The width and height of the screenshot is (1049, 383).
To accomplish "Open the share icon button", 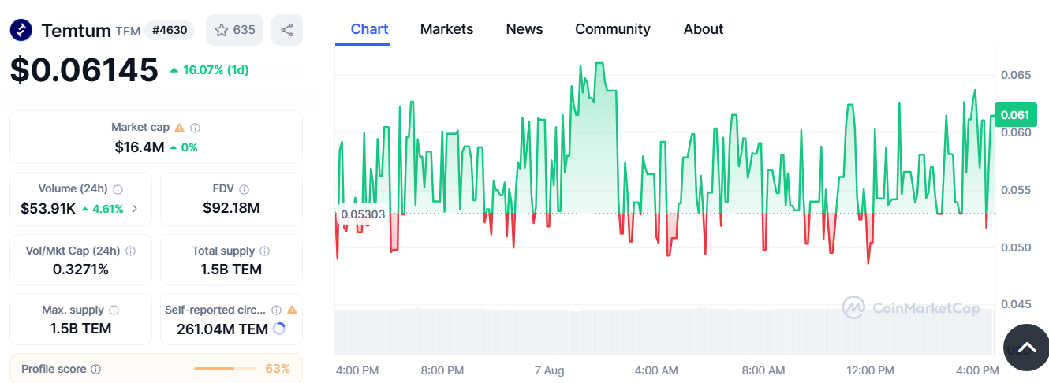I will coord(287,30).
